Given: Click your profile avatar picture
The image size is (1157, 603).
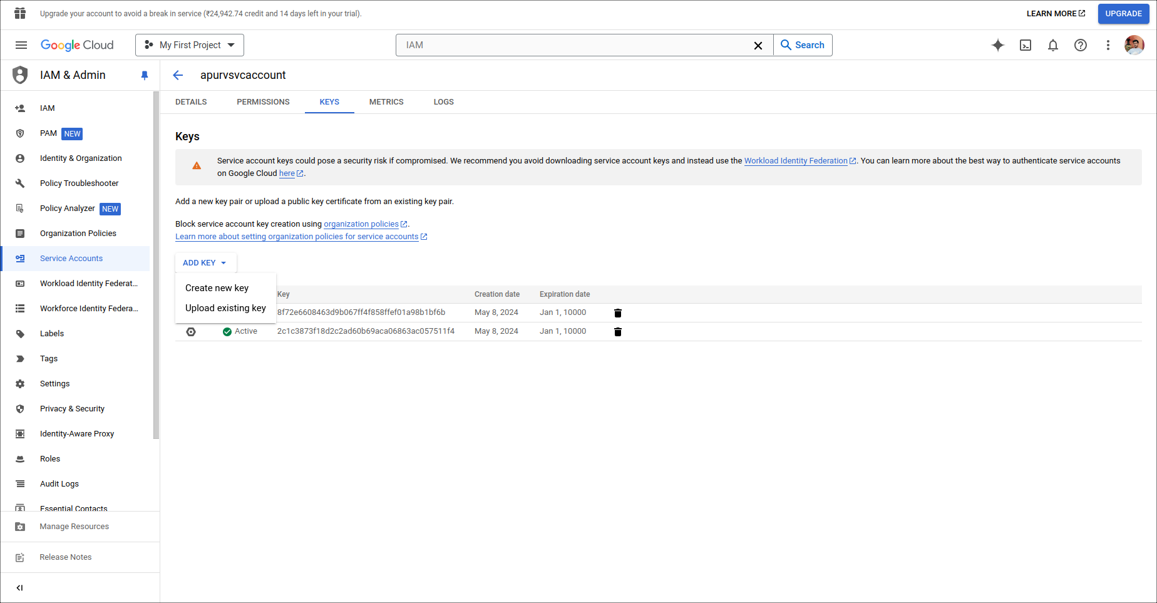Looking at the screenshot, I should (1134, 45).
